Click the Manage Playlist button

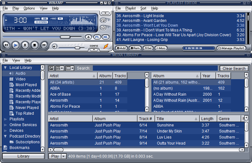click(231, 48)
